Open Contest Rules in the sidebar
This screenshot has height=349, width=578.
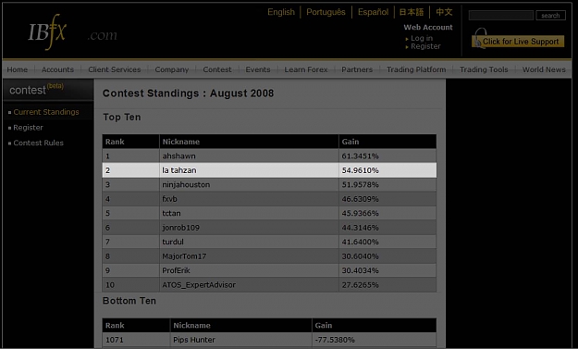(x=38, y=143)
